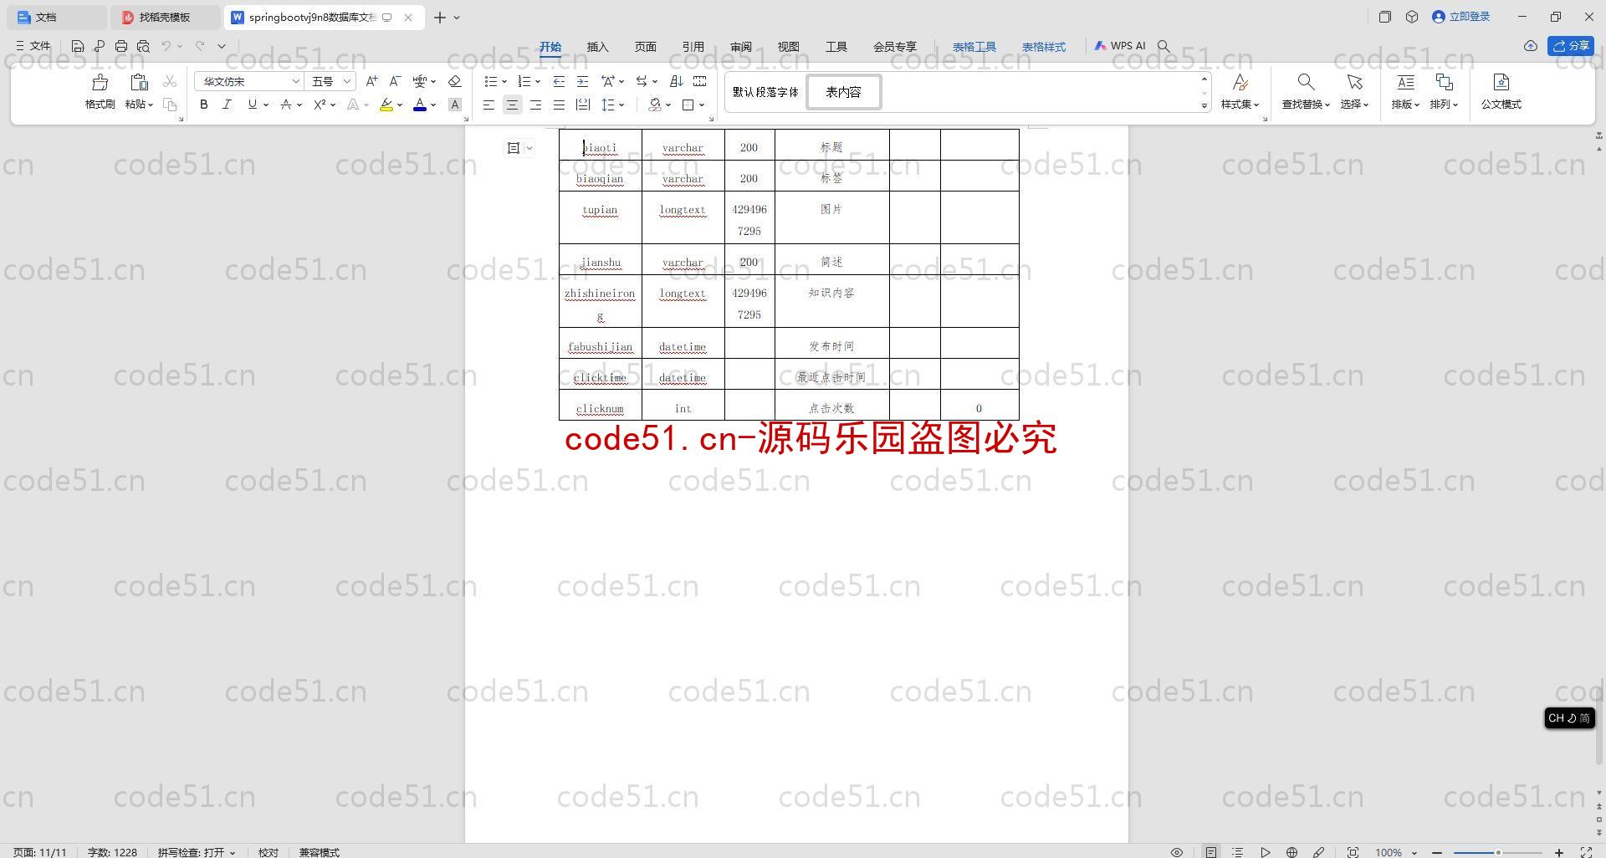Click the decrease font size icon
This screenshot has height=858, width=1606.
click(x=396, y=81)
